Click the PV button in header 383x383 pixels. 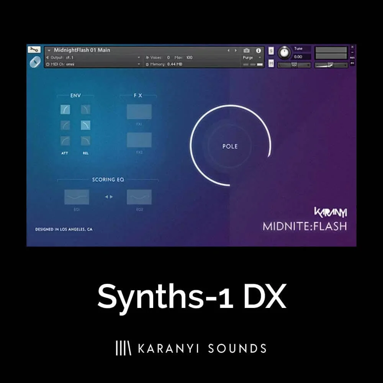(x=352, y=63)
